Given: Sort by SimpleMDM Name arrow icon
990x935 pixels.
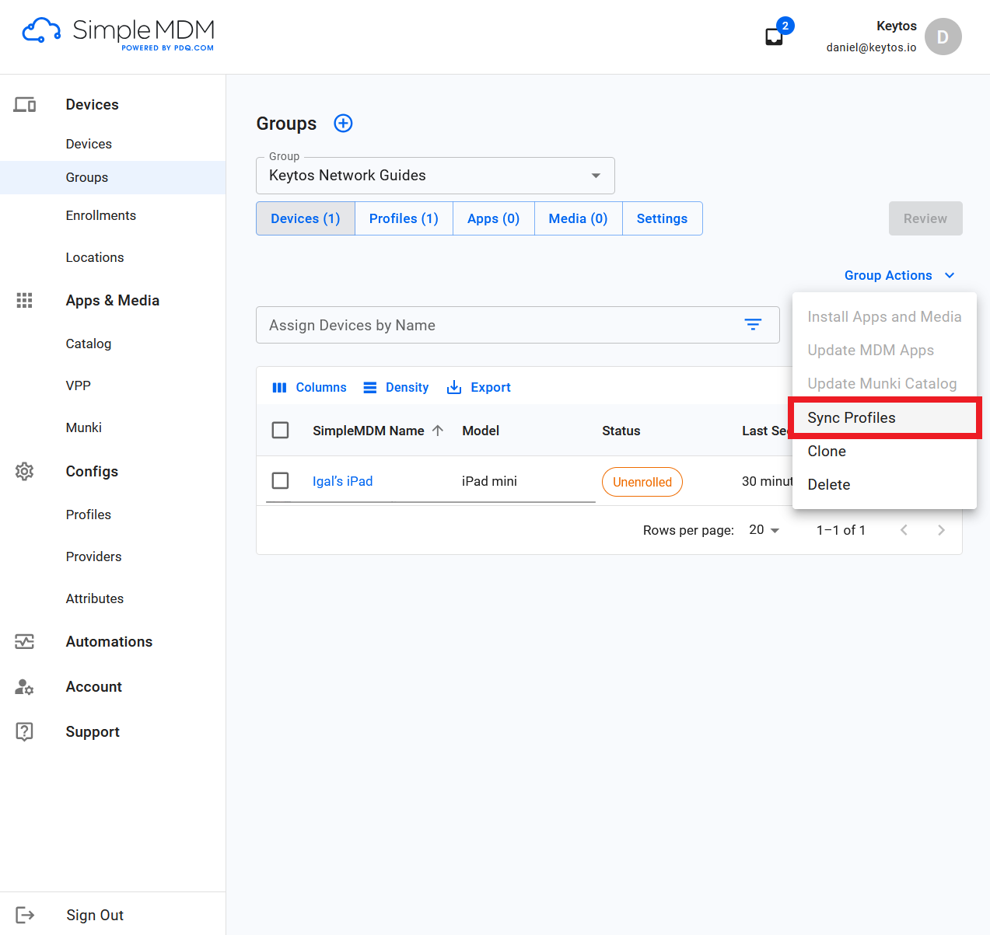Looking at the screenshot, I should [x=438, y=431].
